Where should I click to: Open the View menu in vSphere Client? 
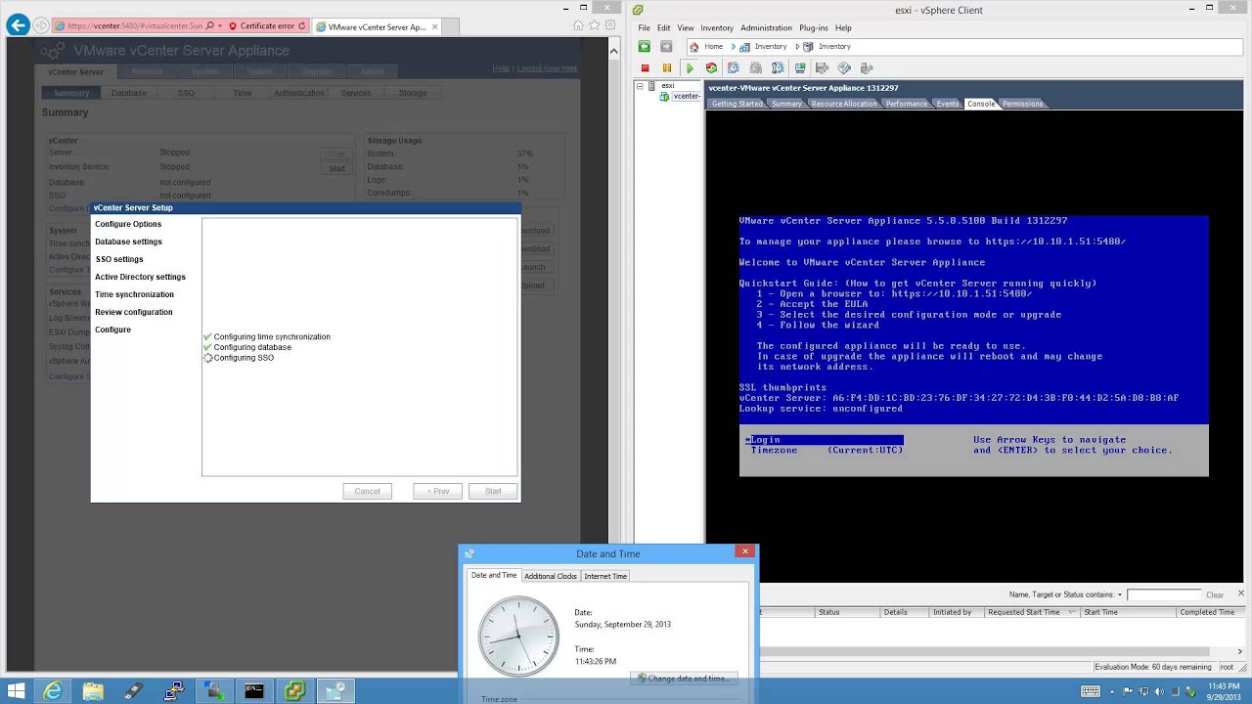(686, 28)
